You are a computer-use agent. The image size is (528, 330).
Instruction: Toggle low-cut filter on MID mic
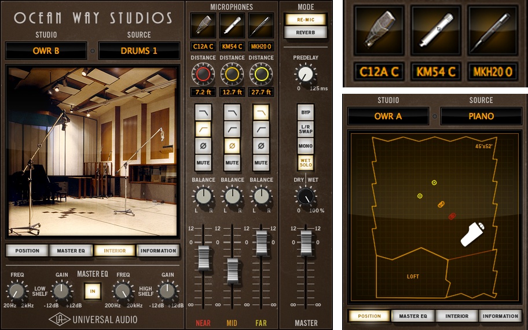click(x=232, y=129)
